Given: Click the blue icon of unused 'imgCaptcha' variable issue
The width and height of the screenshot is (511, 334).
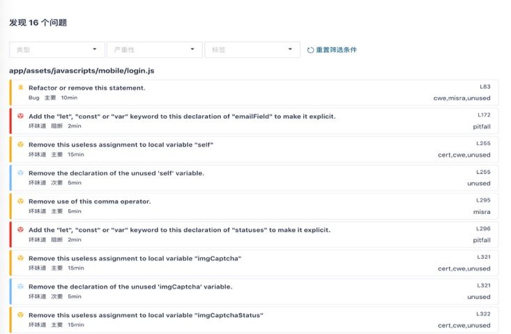Looking at the screenshot, I should point(20,287).
